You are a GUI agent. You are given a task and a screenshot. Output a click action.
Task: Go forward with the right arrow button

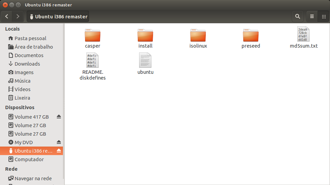click(x=18, y=16)
